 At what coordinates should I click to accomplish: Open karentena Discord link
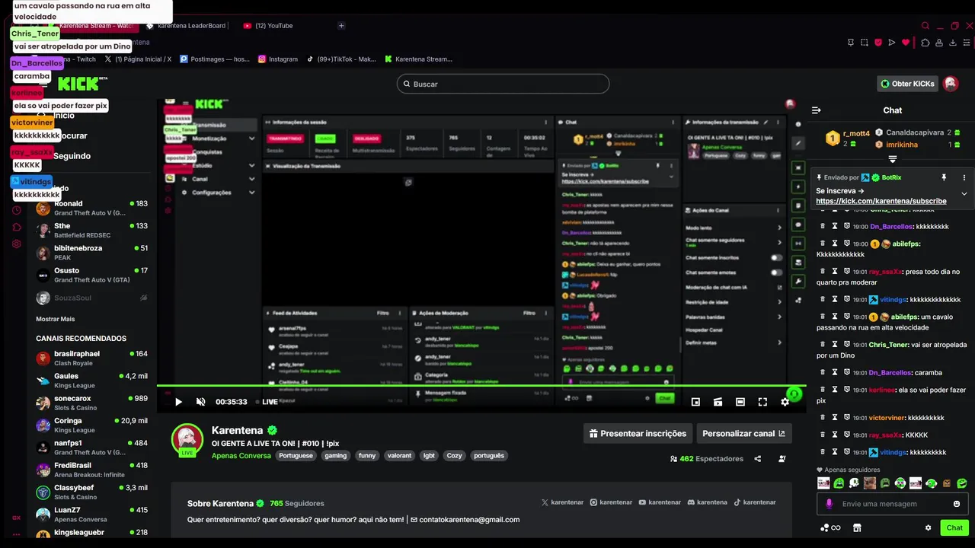(707, 502)
